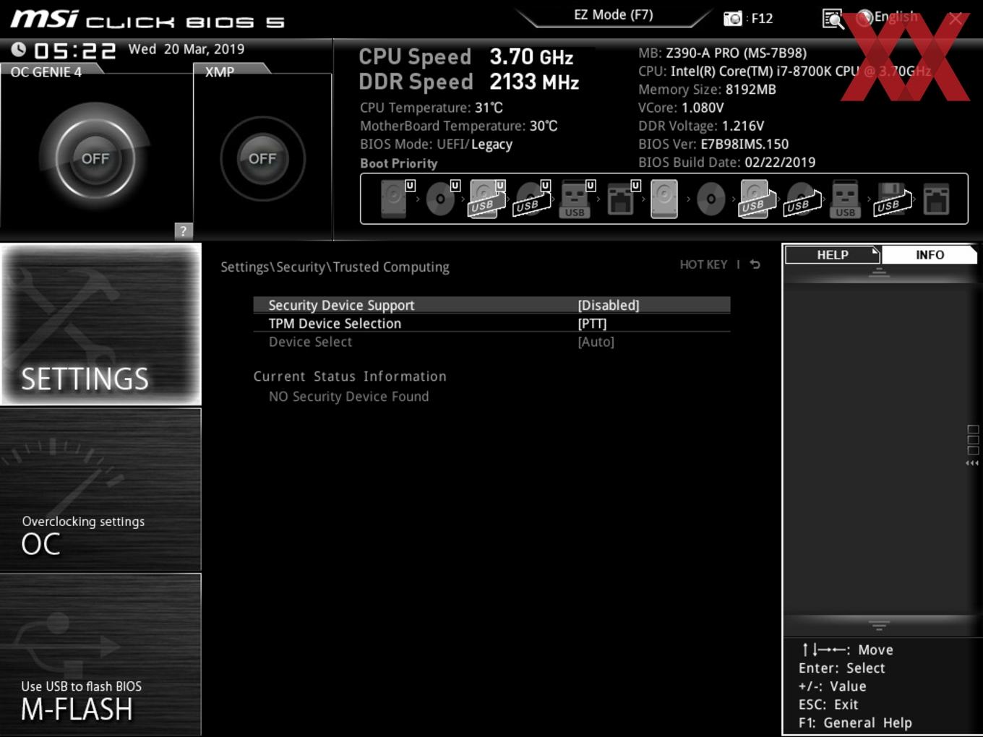983x737 pixels.
Task: Select the legacy USB key boot icon
Action: tap(845, 198)
